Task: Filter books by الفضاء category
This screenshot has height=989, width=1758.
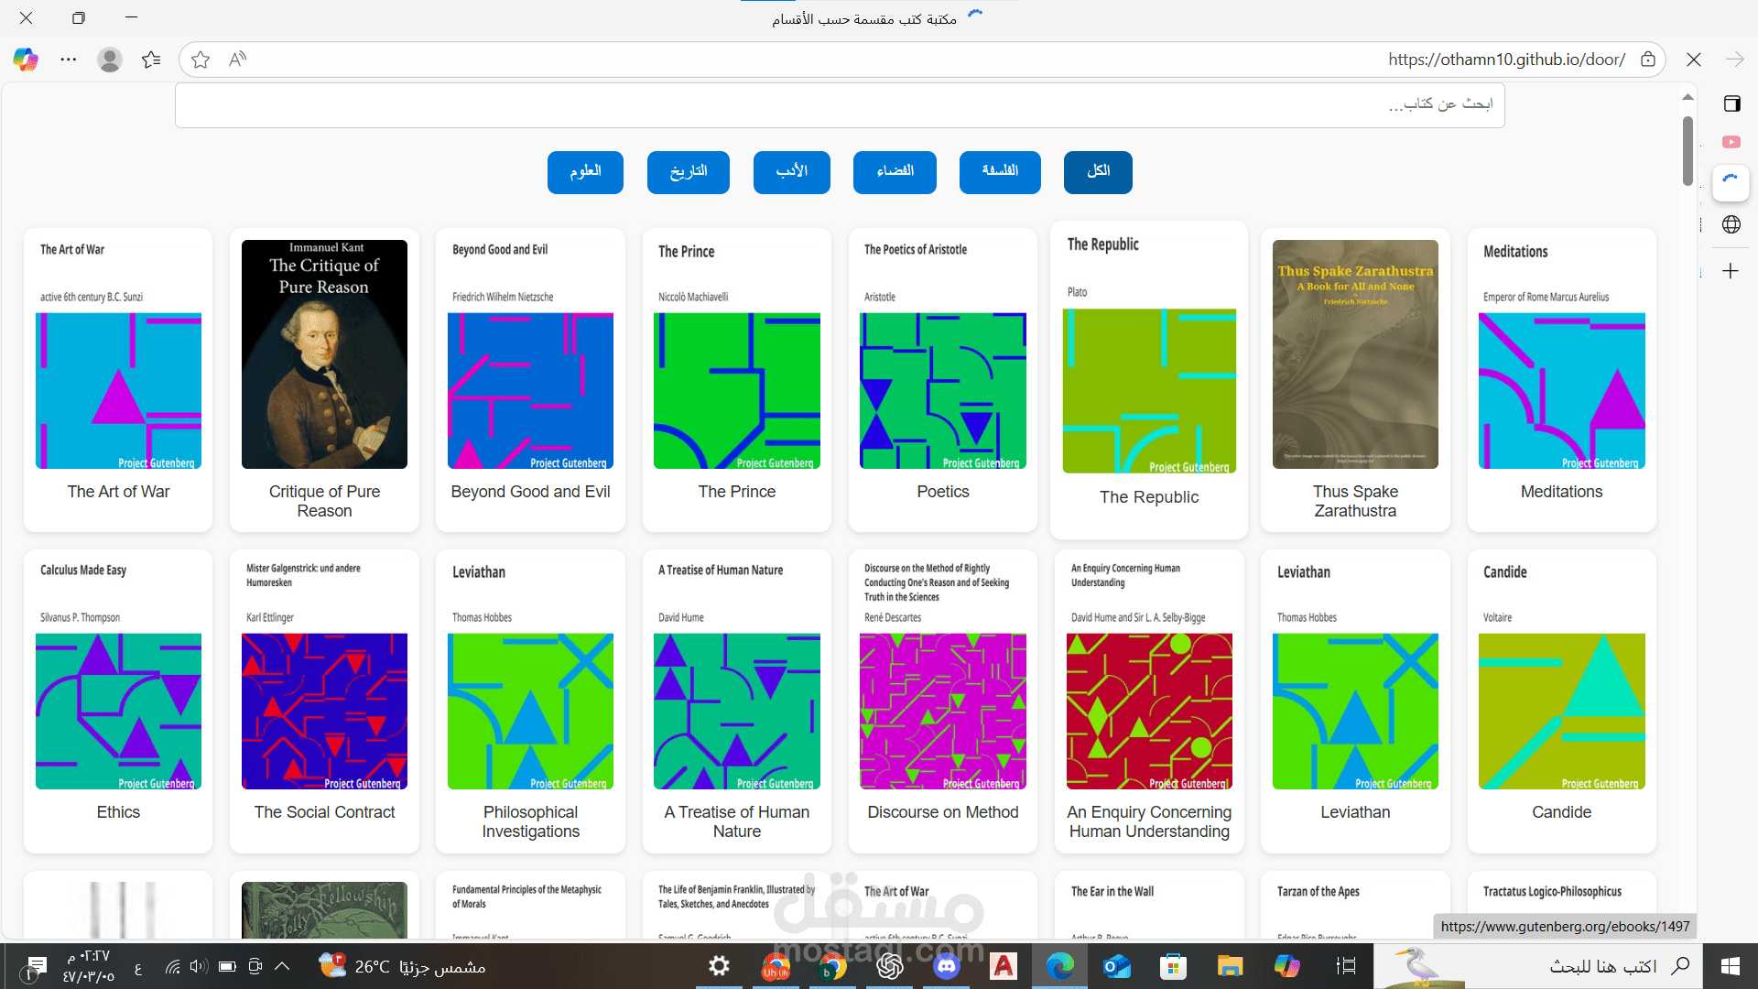Action: 895,172
